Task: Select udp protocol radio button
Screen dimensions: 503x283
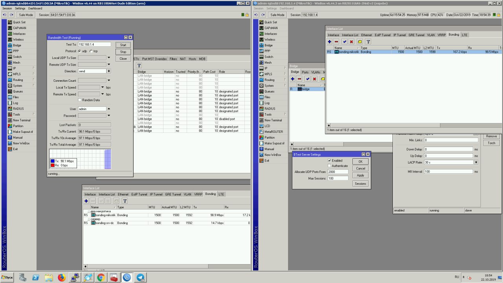Action: pos(79,51)
